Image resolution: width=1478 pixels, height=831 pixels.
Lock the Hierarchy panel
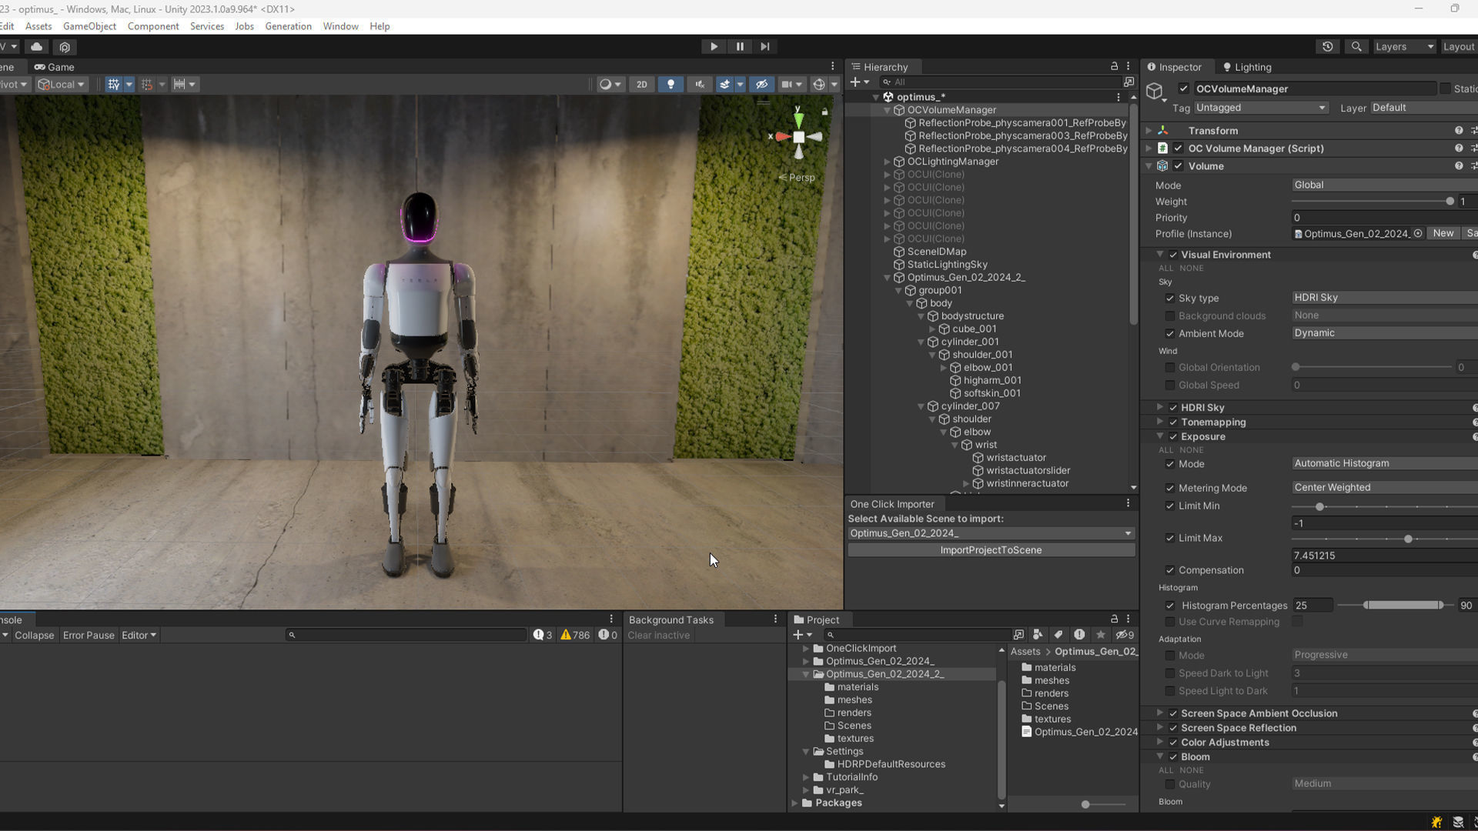coord(1114,66)
